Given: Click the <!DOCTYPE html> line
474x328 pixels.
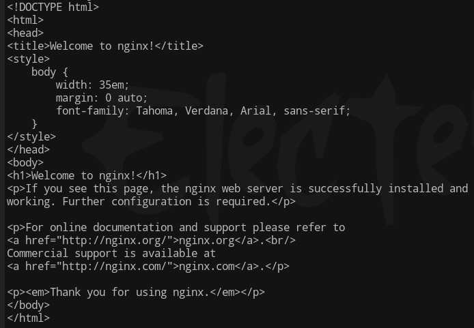Looking at the screenshot, I should [x=53, y=7].
